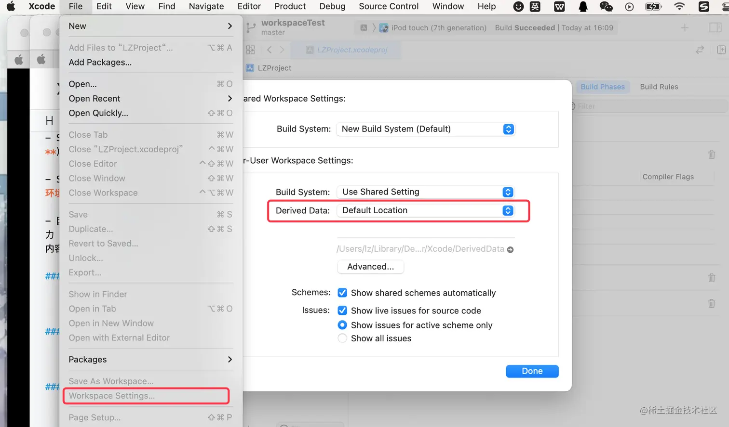Click the iPod touch device icon
Viewport: 729px width, 427px height.
tap(384, 28)
